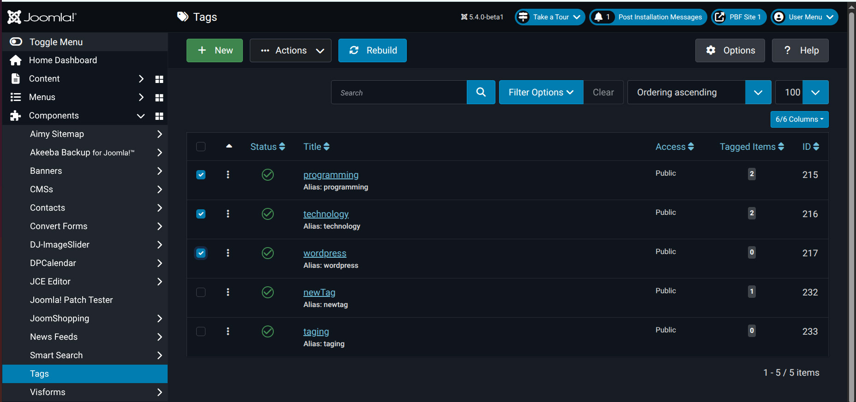Click the published status icon for taging tag
This screenshot has width=856, height=402.
(x=268, y=331)
